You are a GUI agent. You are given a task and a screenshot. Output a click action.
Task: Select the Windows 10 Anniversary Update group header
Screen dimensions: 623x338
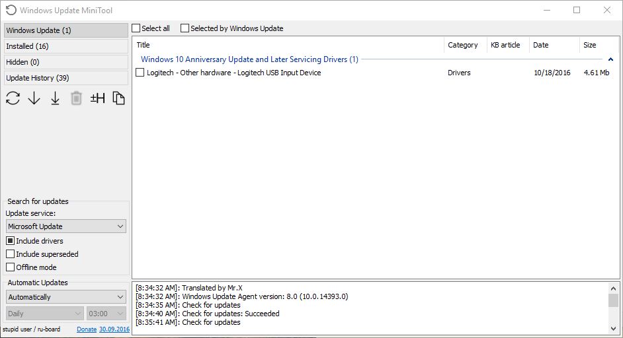click(249, 59)
